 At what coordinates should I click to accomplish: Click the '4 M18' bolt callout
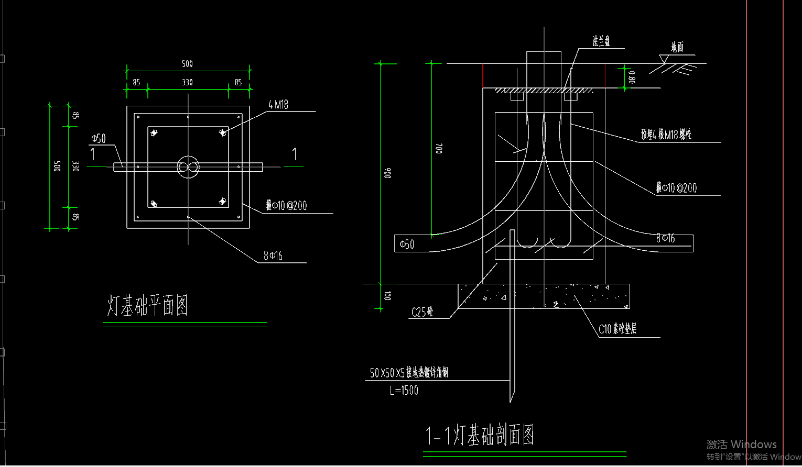(x=278, y=105)
